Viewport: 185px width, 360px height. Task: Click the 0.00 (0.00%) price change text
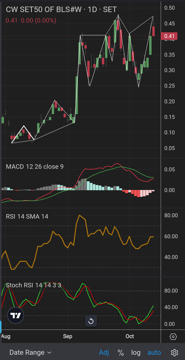38,20
